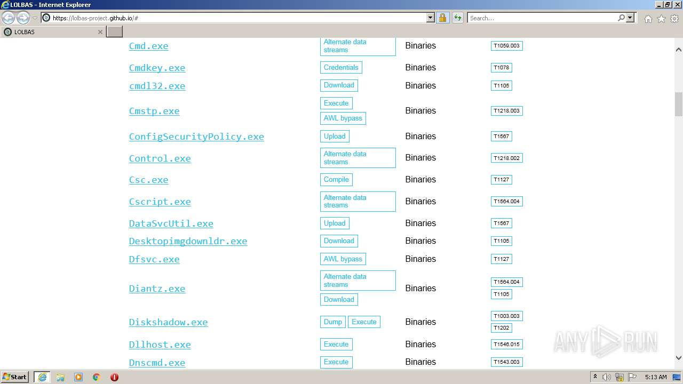Go back with the browser Back arrow

click(x=9, y=18)
